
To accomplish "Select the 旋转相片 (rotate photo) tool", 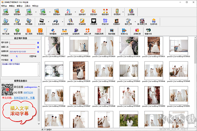I will [82, 13].
